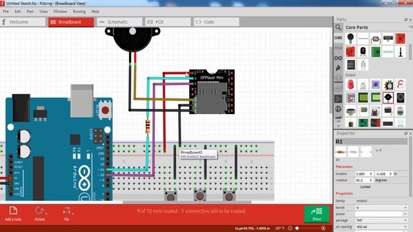Viewport: 413px width, 232px height.
Task: Click the Arduino reset button on the board
Action: click(x=105, y=110)
